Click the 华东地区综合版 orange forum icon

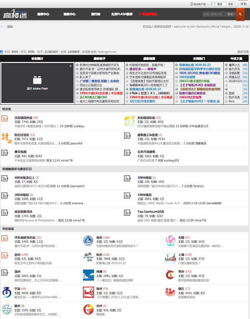[5, 238]
